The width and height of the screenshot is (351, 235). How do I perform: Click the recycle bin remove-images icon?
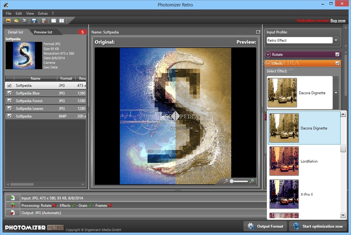click(x=44, y=21)
